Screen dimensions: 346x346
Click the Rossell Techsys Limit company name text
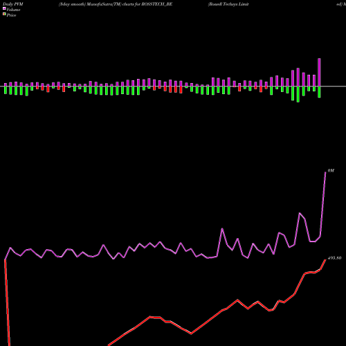(x=228, y=4)
